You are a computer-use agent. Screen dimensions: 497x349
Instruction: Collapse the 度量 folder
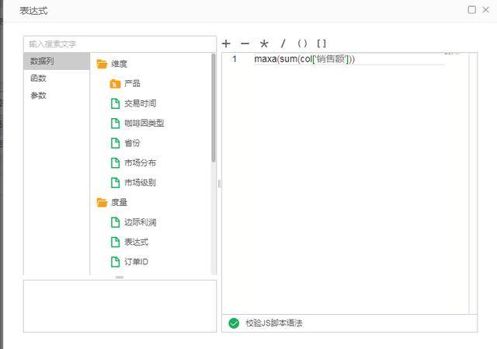tap(119, 202)
